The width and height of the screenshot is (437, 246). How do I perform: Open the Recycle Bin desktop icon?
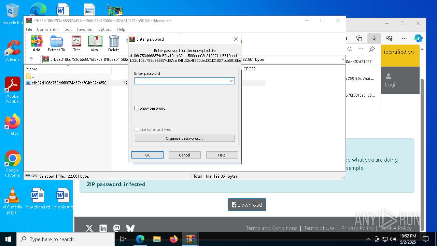tap(12, 14)
